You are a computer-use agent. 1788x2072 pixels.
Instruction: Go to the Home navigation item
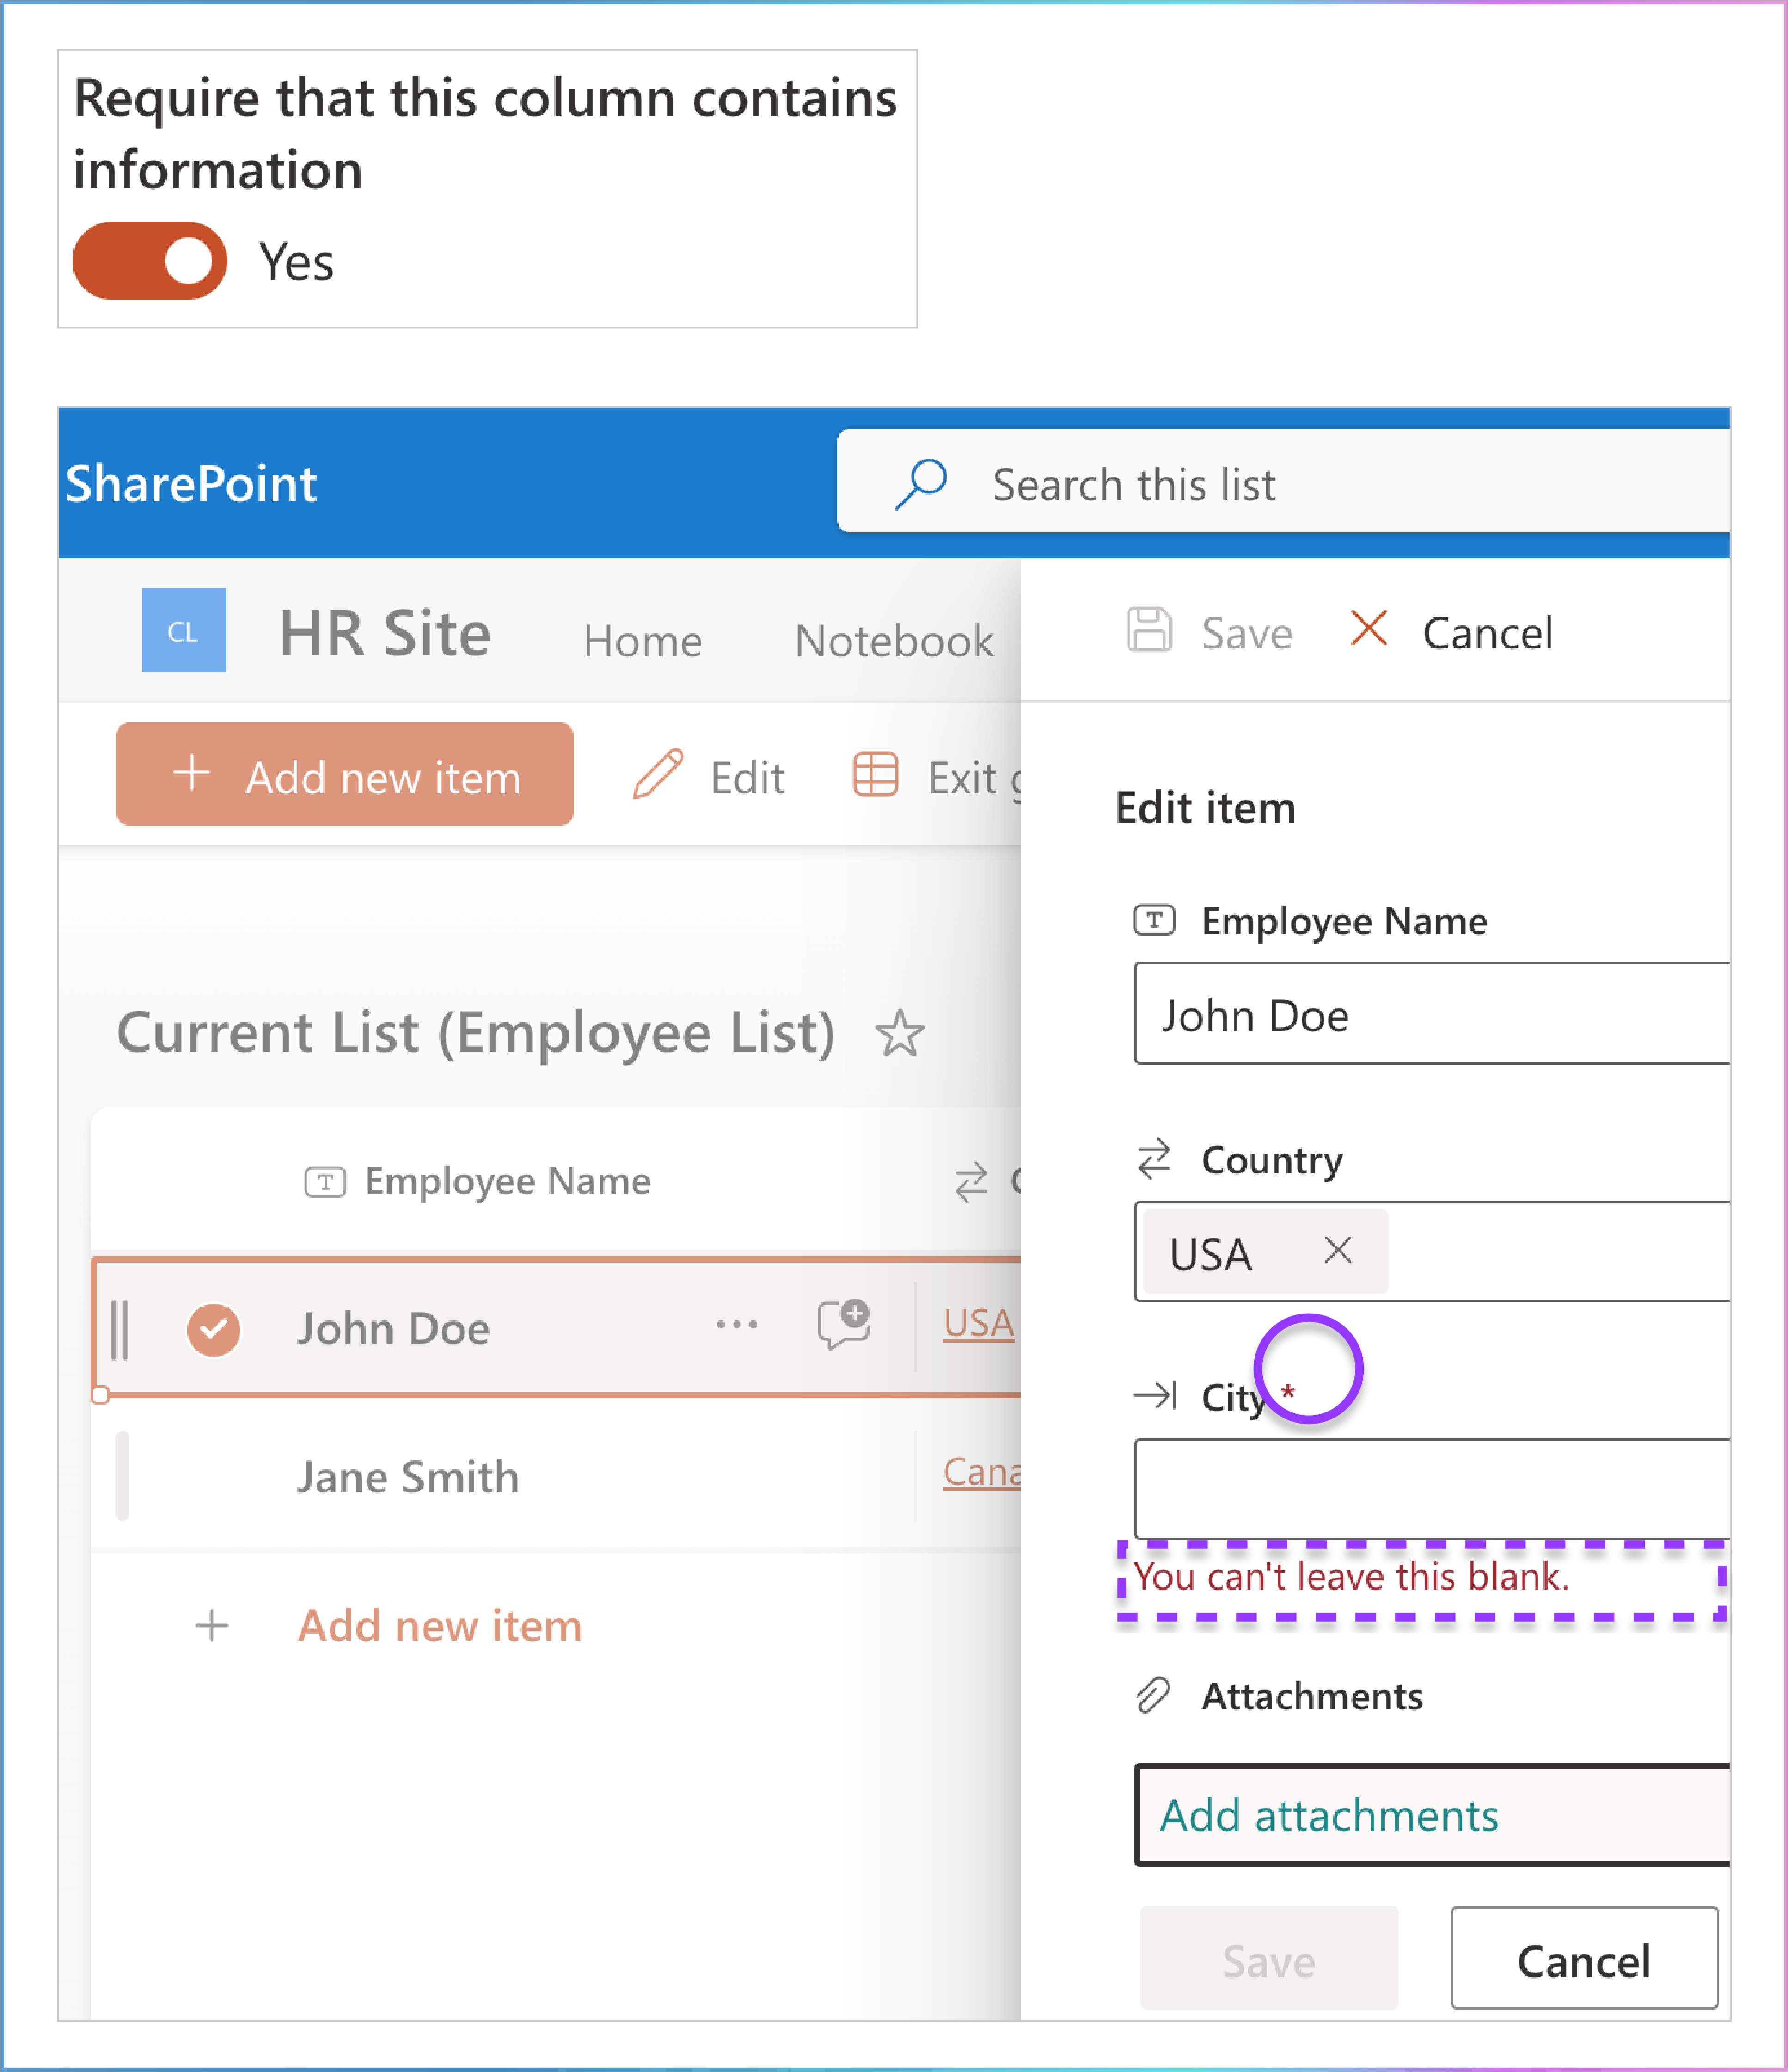pyautogui.click(x=643, y=641)
